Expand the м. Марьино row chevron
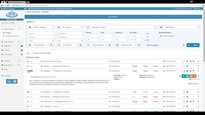205x115 pixels. [x=198, y=97]
